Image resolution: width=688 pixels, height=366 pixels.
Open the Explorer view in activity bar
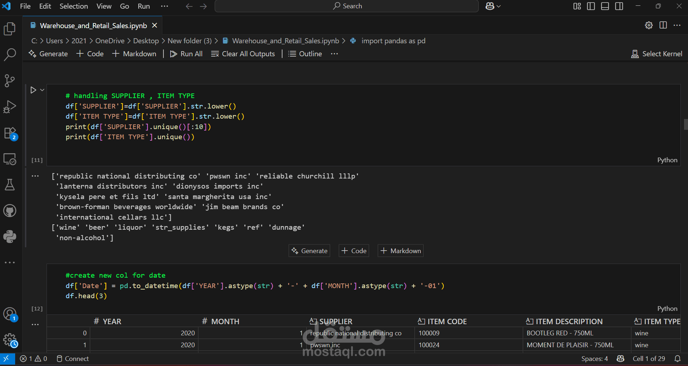[10, 29]
